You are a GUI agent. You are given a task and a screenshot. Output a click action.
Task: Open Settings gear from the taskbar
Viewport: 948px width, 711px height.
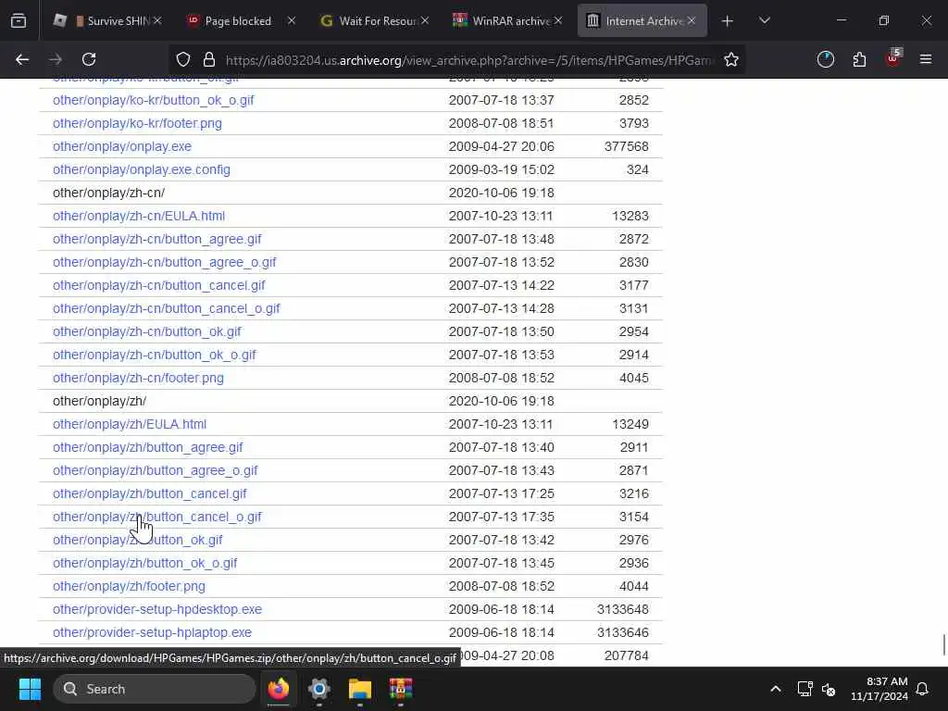(319, 689)
